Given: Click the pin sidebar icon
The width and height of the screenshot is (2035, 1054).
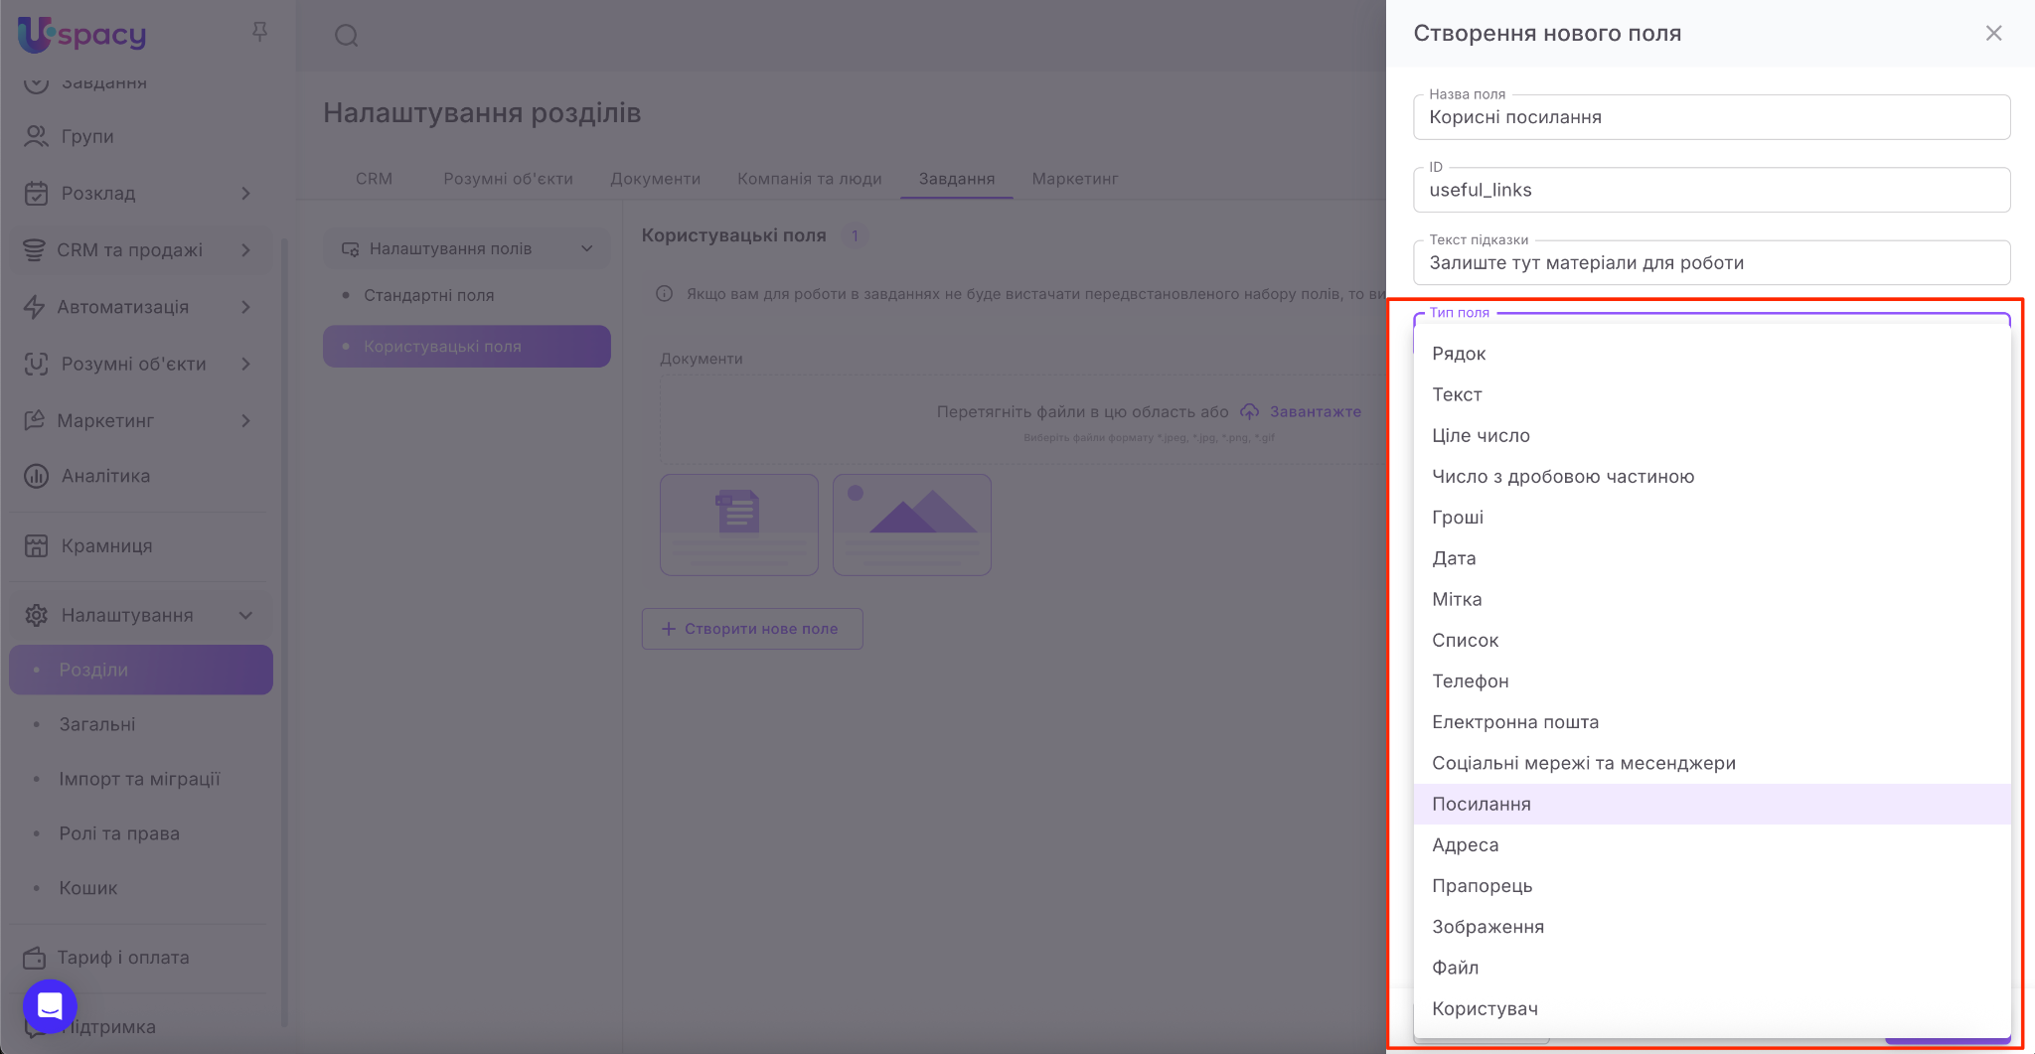Looking at the screenshot, I should click(x=259, y=33).
